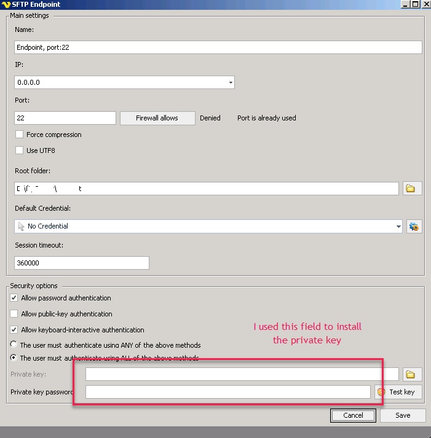Uncheck Allow keyboard-interactive authentication
Image resolution: width=431 pixels, height=438 pixels.
tap(15, 330)
